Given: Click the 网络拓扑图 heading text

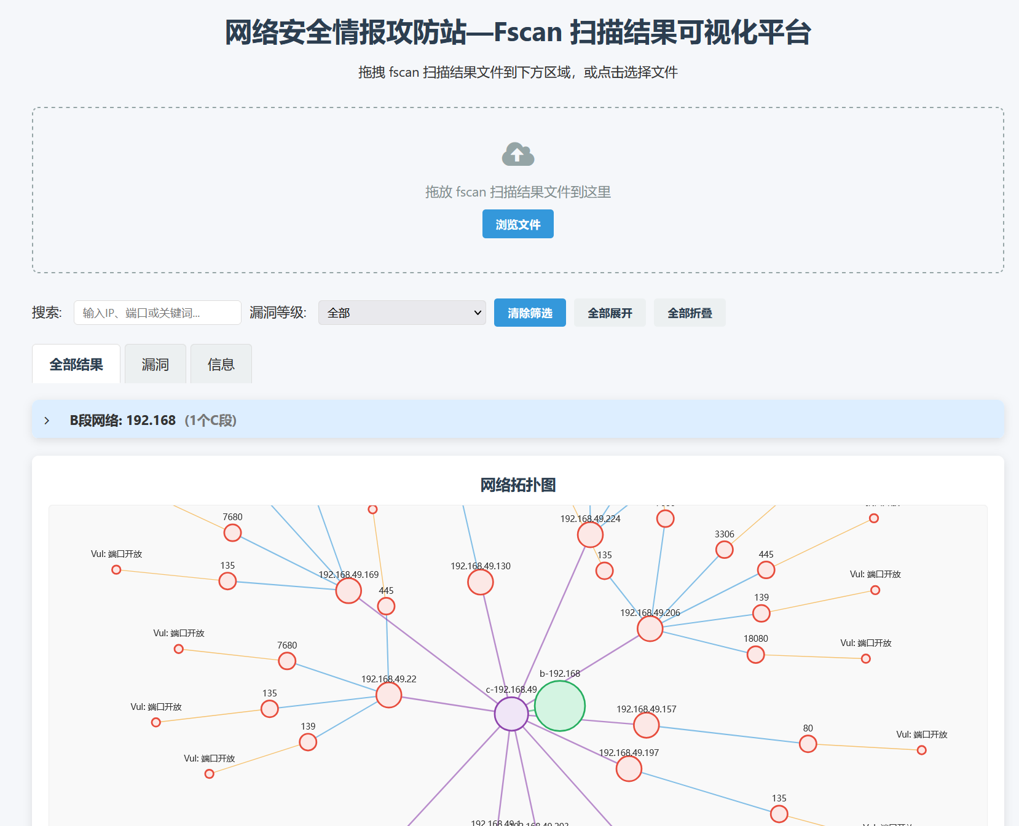Looking at the screenshot, I should (518, 485).
